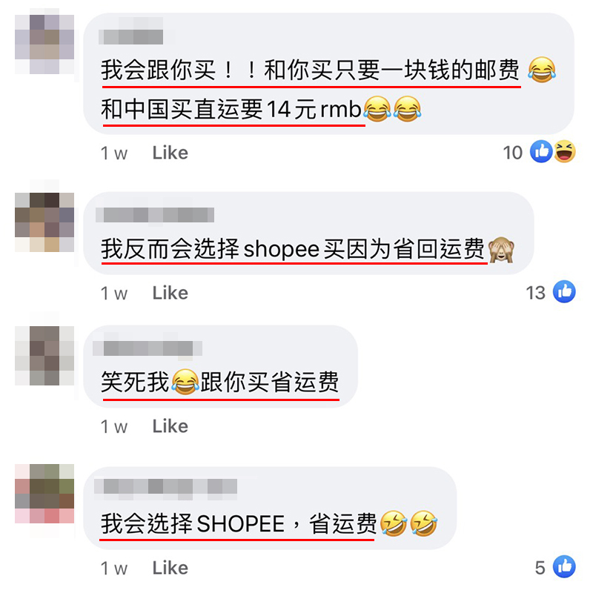The height and width of the screenshot is (616, 593).
Task: Click the laughing Haha reaction on first comment
Action: tap(565, 151)
